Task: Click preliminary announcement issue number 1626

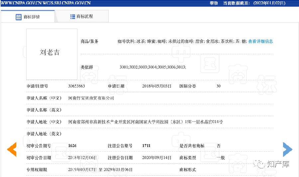Action: click(72, 146)
